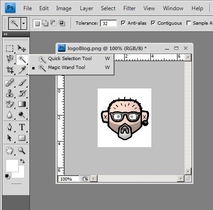Screen dimensions: 213x210
Task: Click vertical scrollbar down arrow
Action: pyautogui.click(x=188, y=171)
